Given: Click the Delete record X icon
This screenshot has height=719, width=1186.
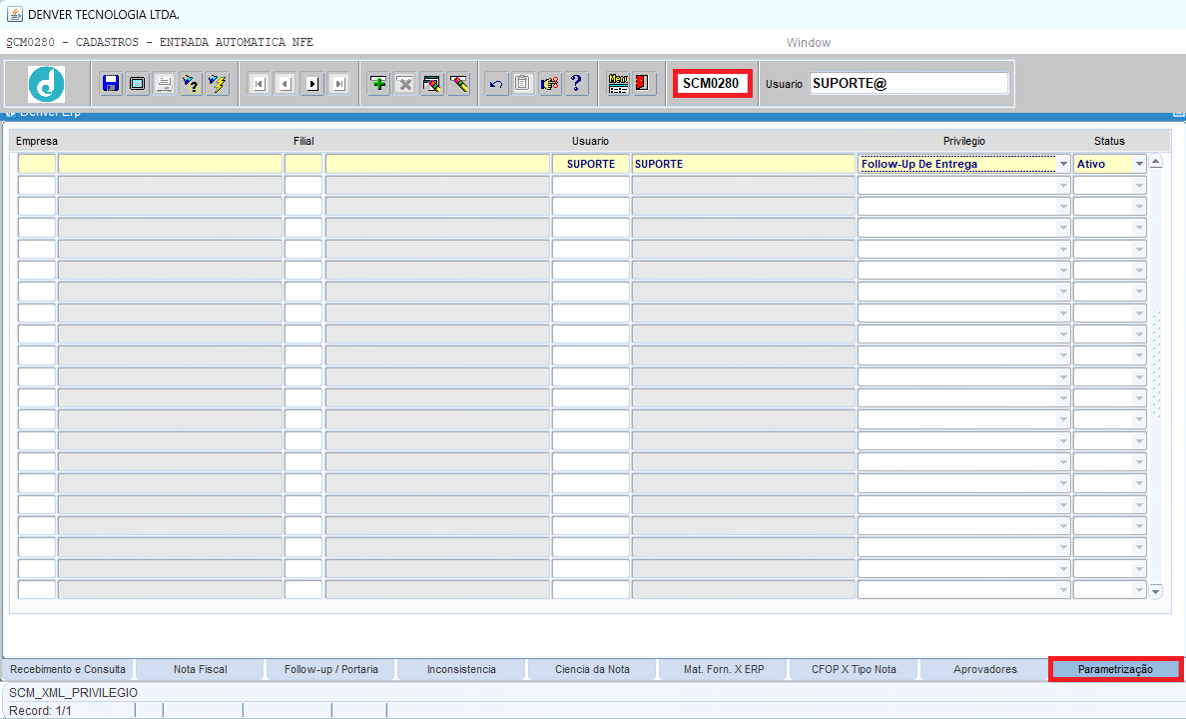Looking at the screenshot, I should pos(405,83).
